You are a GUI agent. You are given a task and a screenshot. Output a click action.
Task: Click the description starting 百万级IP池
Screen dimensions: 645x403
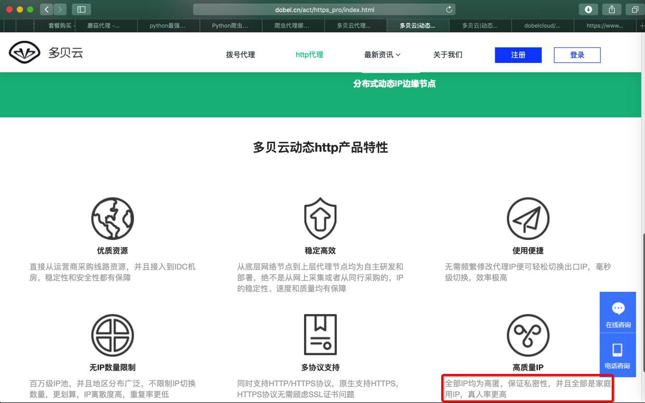pos(112,389)
